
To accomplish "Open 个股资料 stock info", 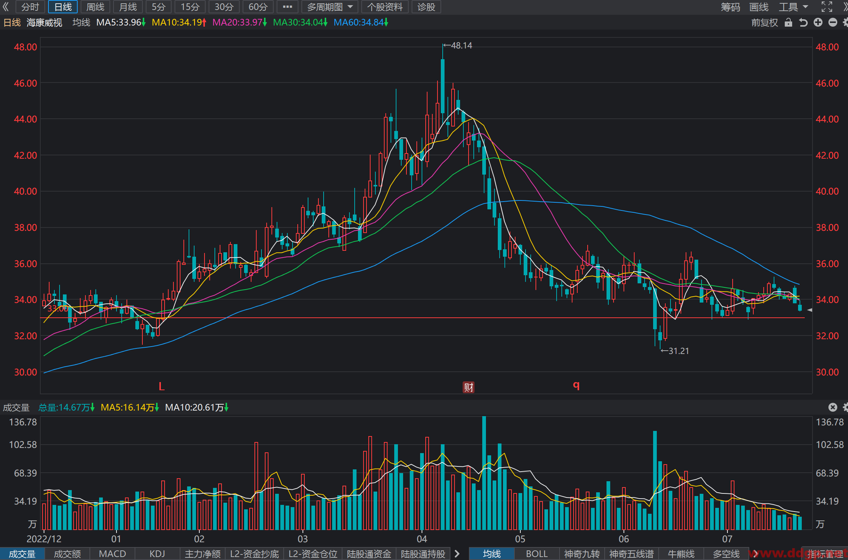I will 385,7.
